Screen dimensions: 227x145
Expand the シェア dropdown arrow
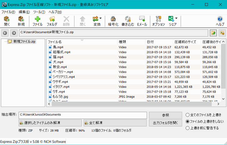coord(176,18)
